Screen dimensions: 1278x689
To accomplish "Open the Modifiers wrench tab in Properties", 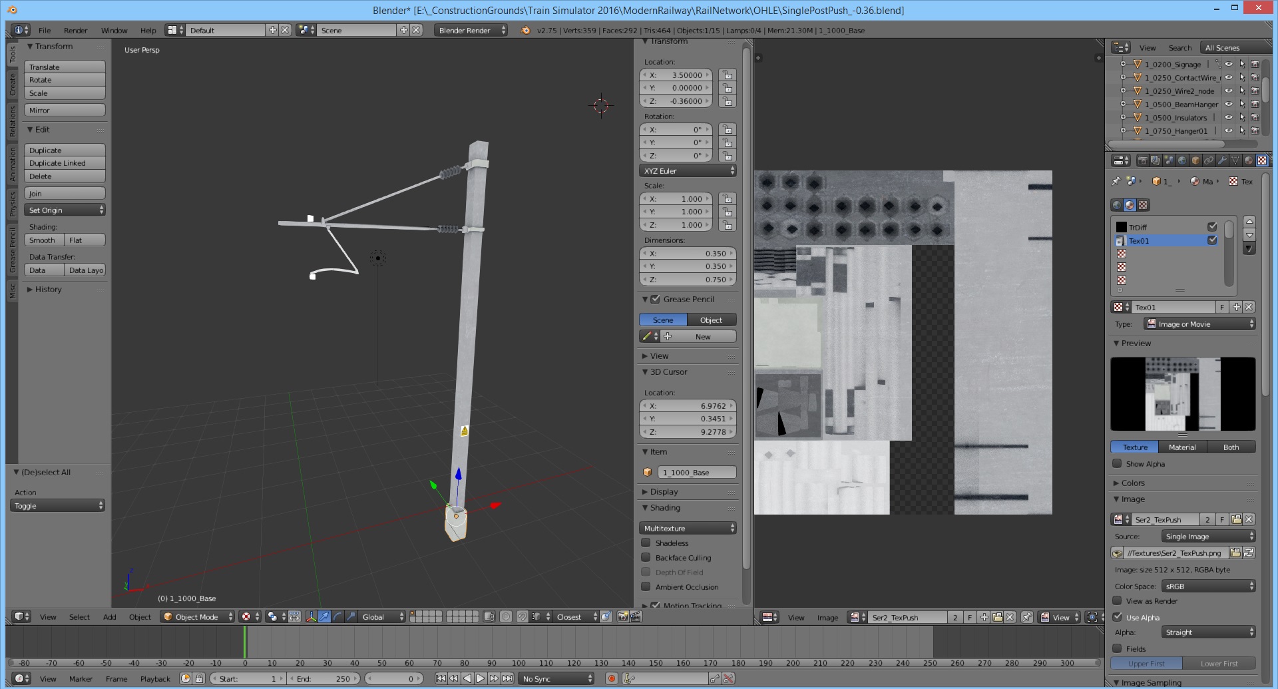I will coord(1222,160).
